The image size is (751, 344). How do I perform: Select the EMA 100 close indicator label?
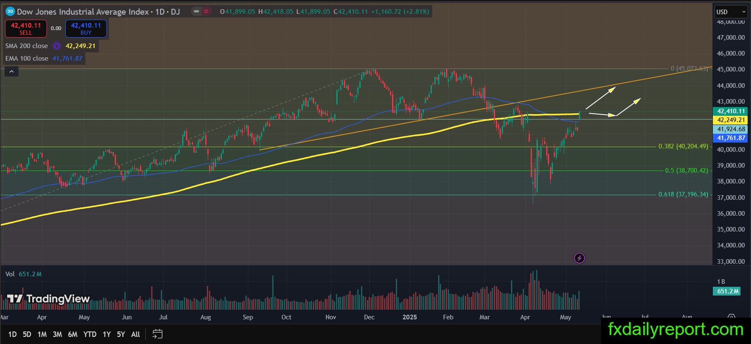pyautogui.click(x=26, y=59)
